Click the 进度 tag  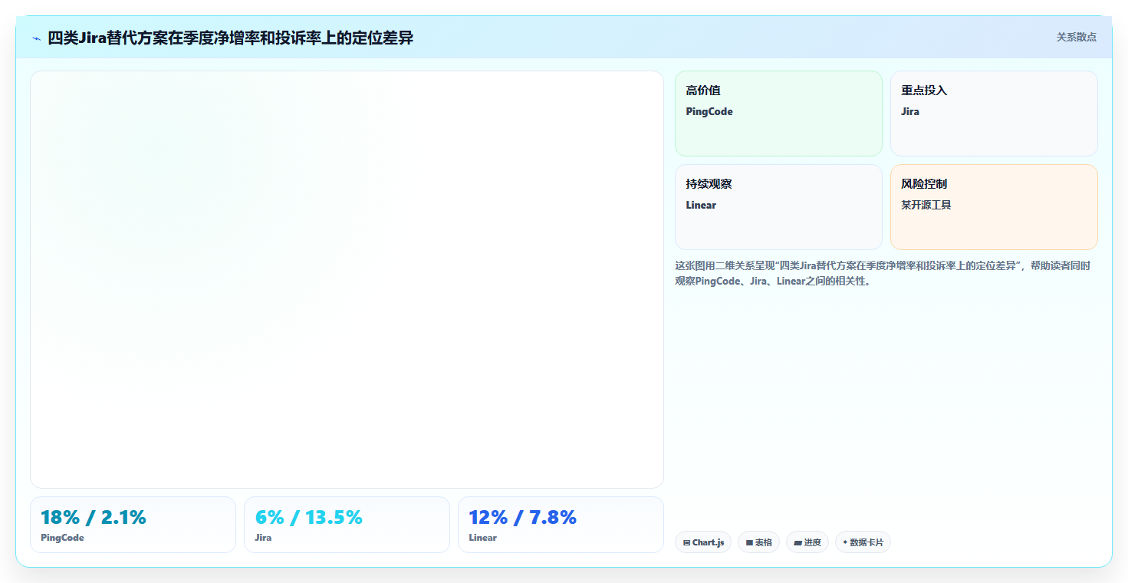point(807,542)
